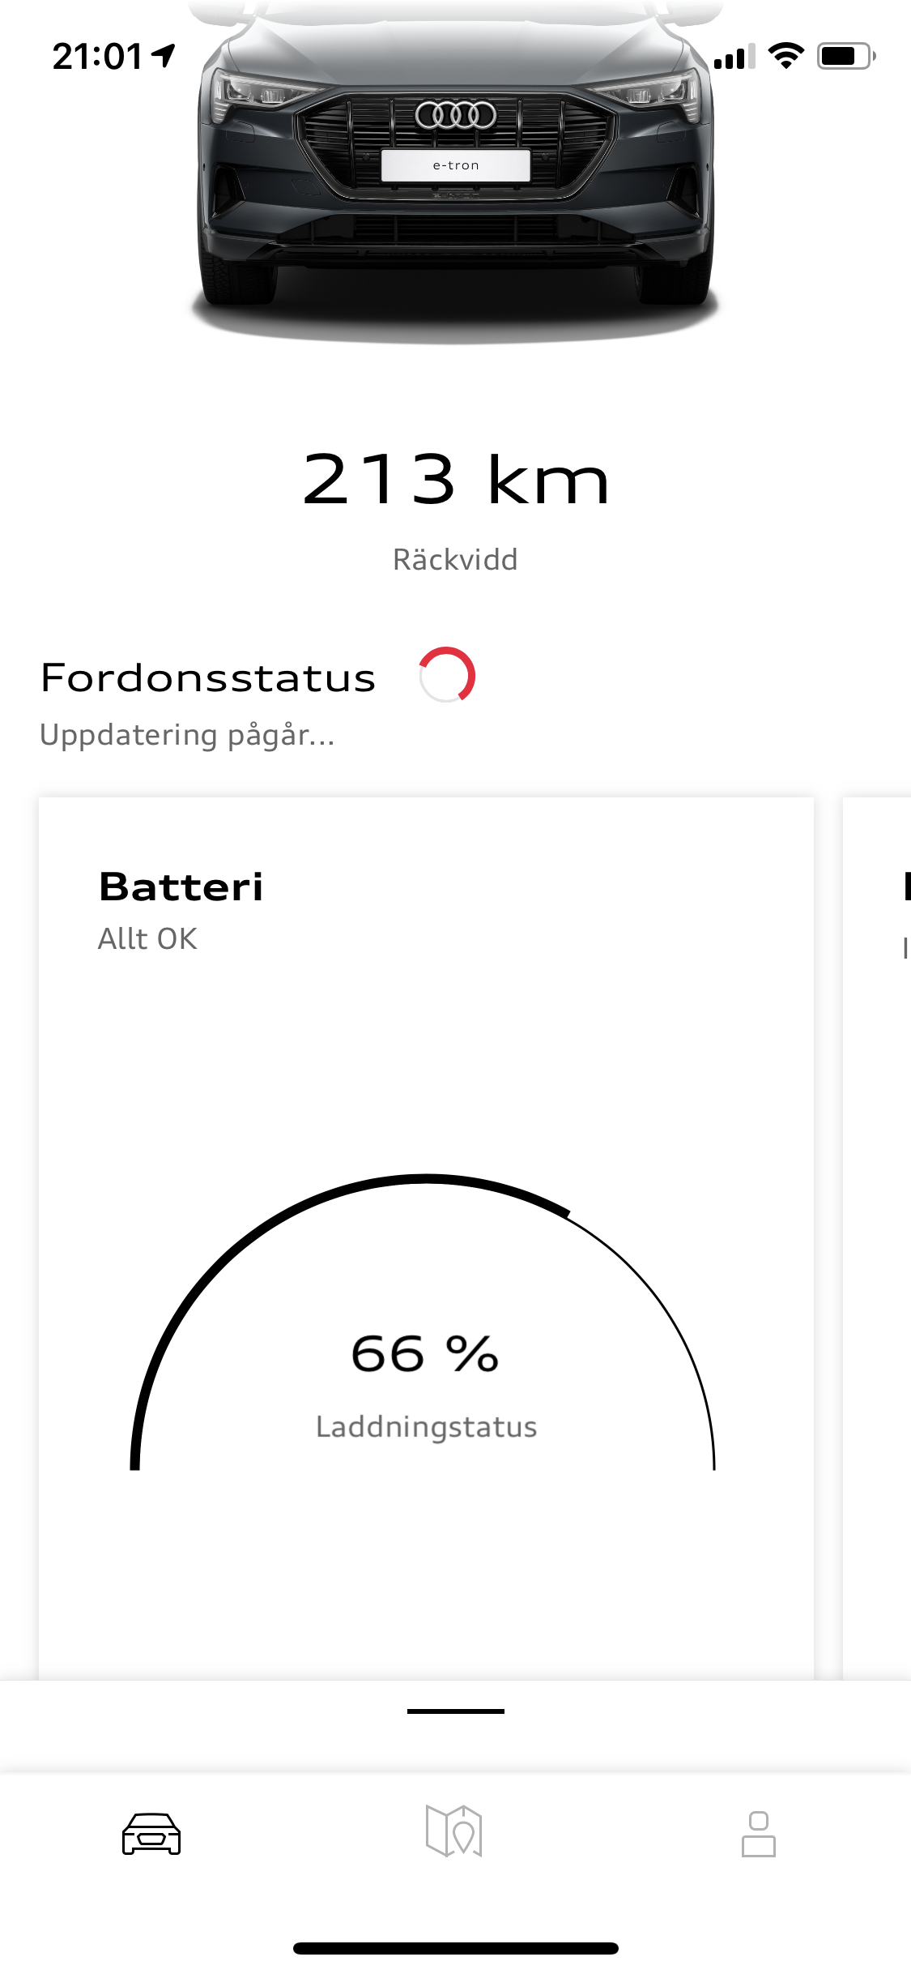The image size is (911, 1974).
Task: Tap the "Uppdatering pågår..." status text
Action: tap(187, 735)
